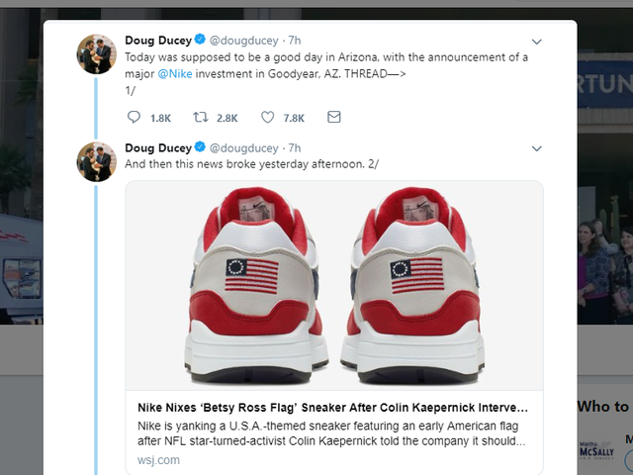Open Doug Ducey avatar on first tweet
This screenshot has width=633, height=475.
coord(97,53)
